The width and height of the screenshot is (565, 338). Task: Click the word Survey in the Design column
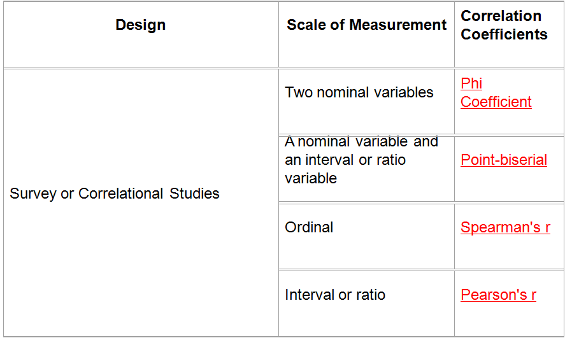point(33,194)
